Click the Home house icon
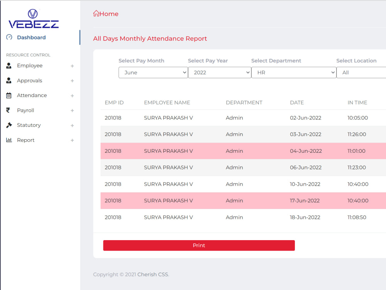Image resolution: width=386 pixels, height=290 pixels. pyautogui.click(x=96, y=13)
